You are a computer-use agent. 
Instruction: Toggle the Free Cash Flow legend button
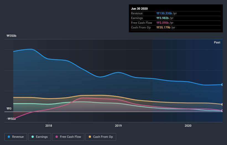(68, 137)
